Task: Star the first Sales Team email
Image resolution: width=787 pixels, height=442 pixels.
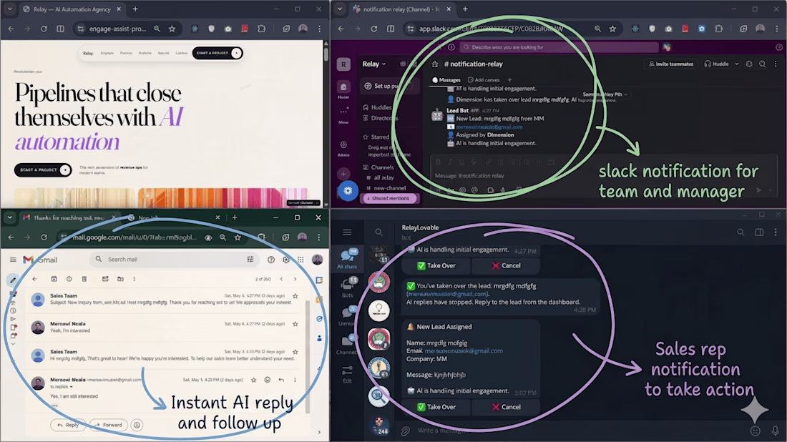Action: tap(295, 296)
